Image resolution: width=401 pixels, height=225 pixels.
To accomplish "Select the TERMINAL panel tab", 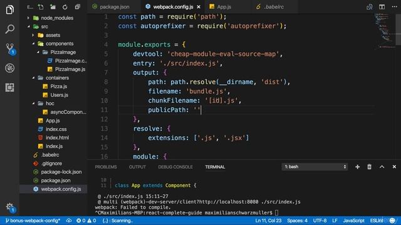I will [x=215, y=167].
